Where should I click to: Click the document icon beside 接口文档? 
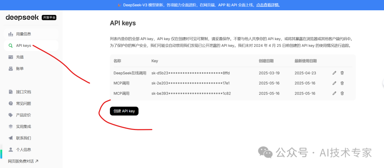(x=11, y=92)
